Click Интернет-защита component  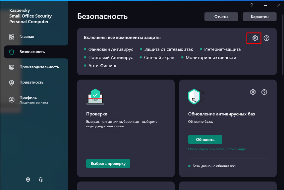222,49
